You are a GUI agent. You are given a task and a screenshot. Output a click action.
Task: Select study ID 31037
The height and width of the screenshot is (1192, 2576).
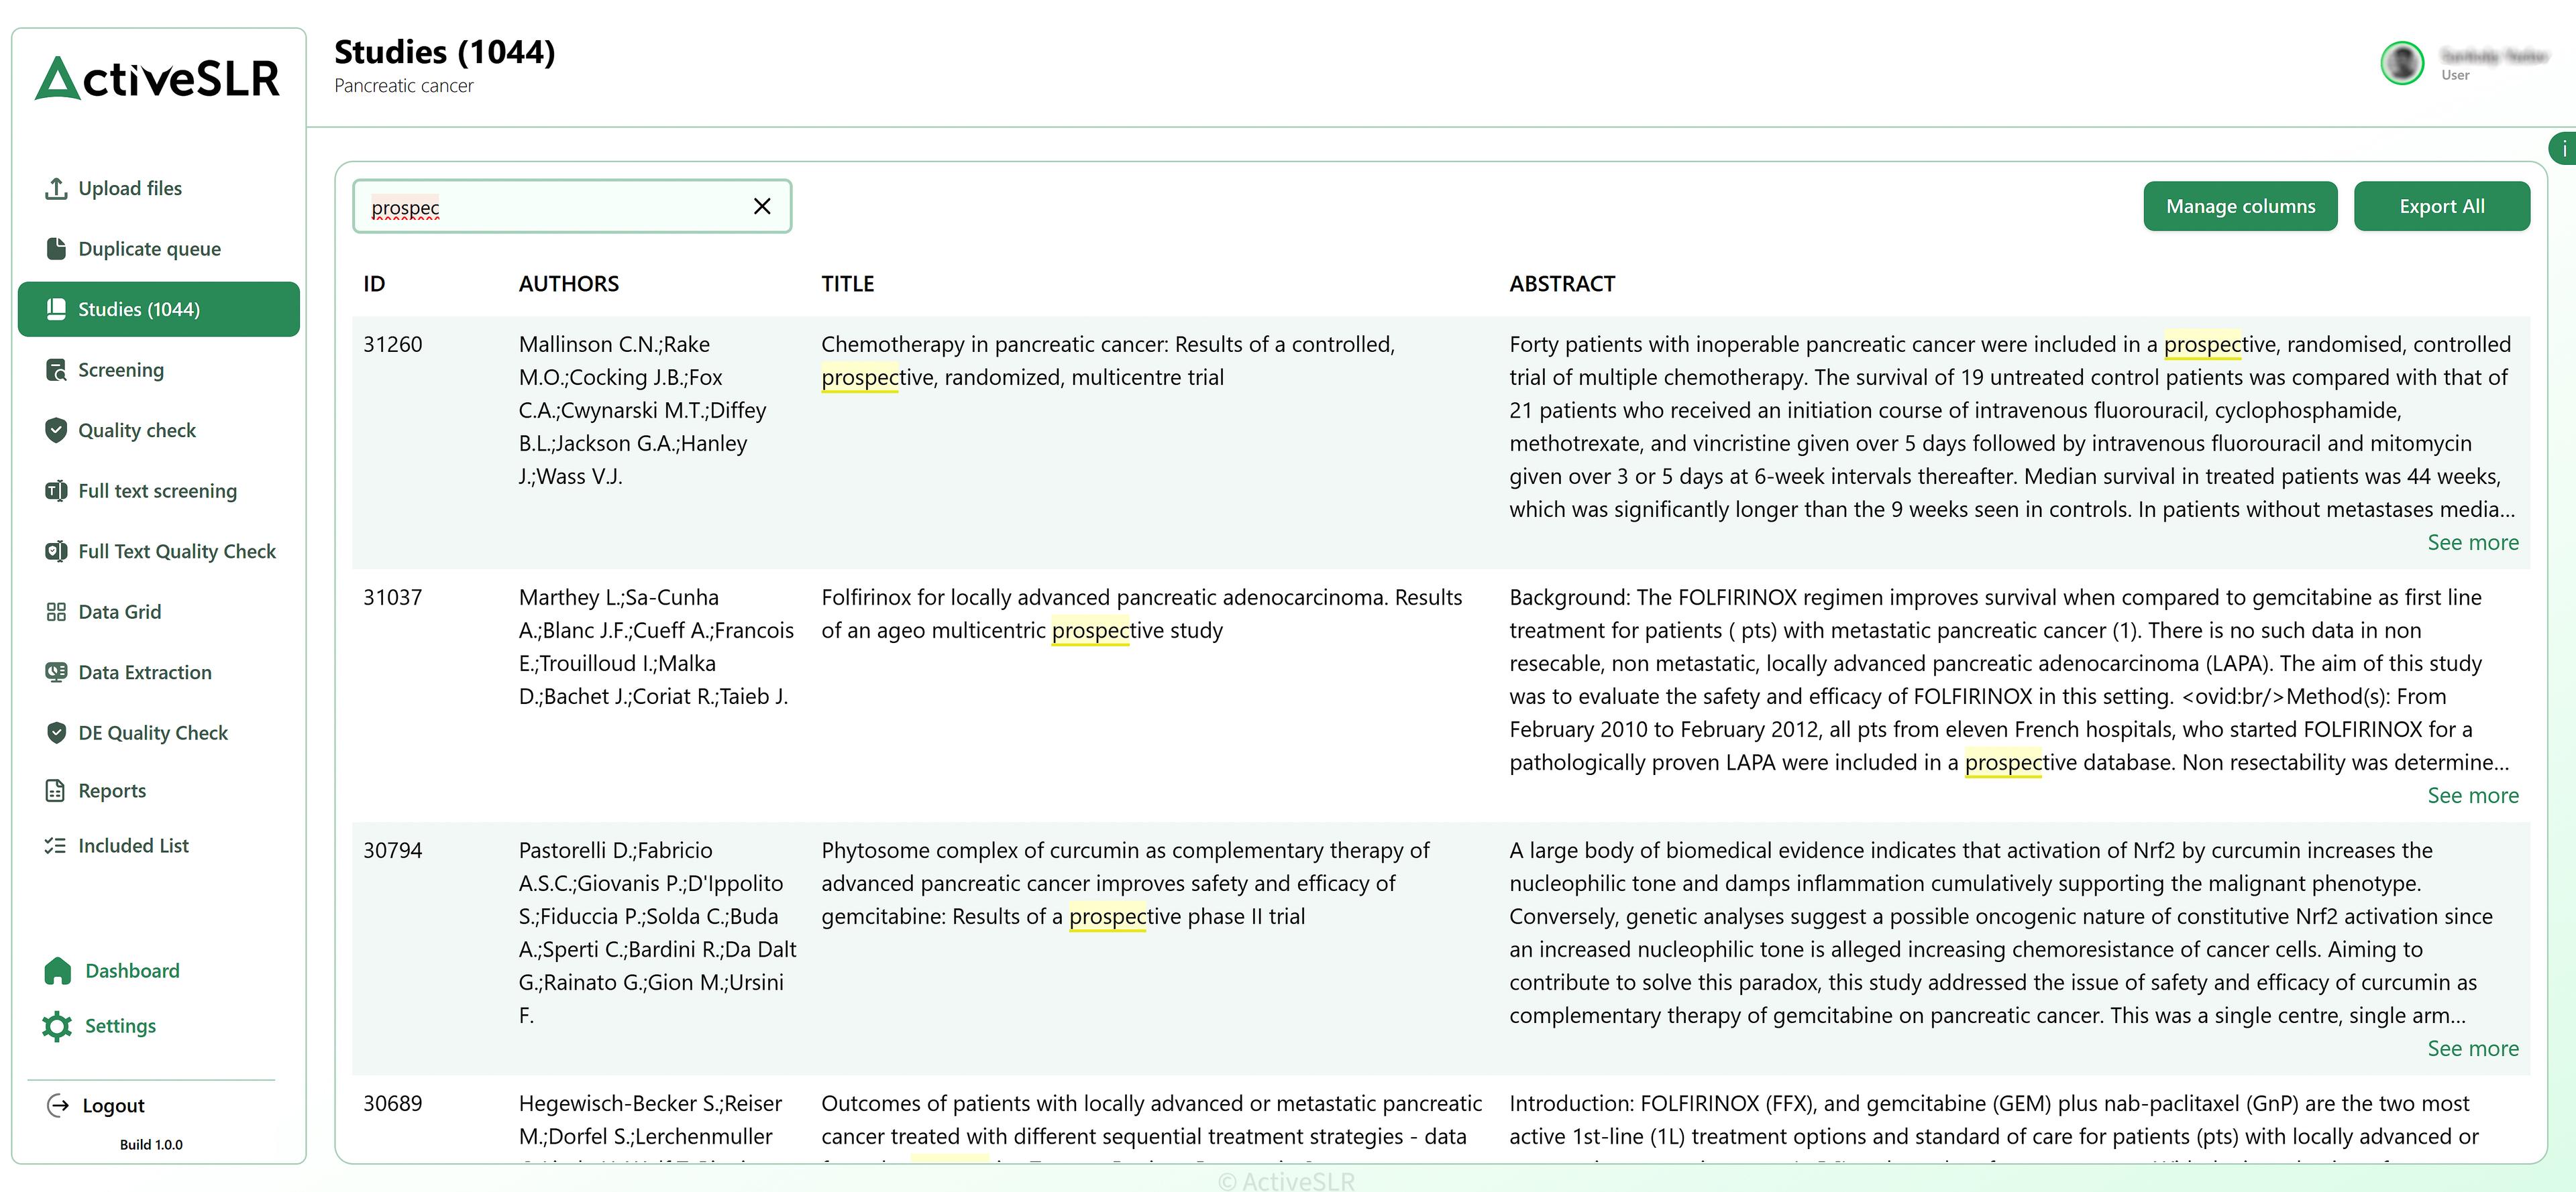(x=392, y=597)
